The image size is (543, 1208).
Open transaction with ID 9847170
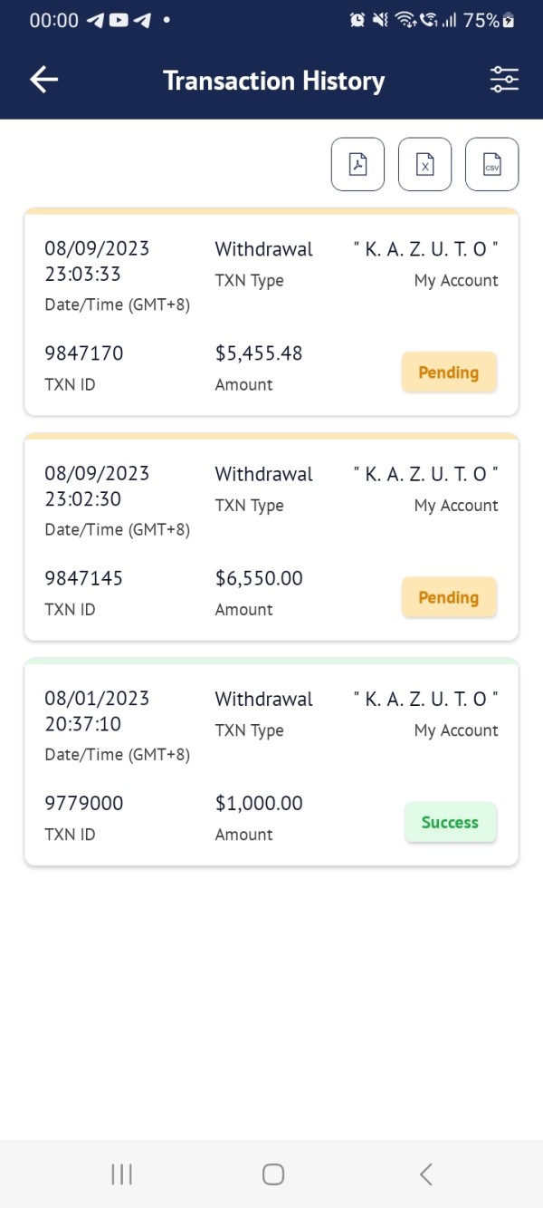271,313
